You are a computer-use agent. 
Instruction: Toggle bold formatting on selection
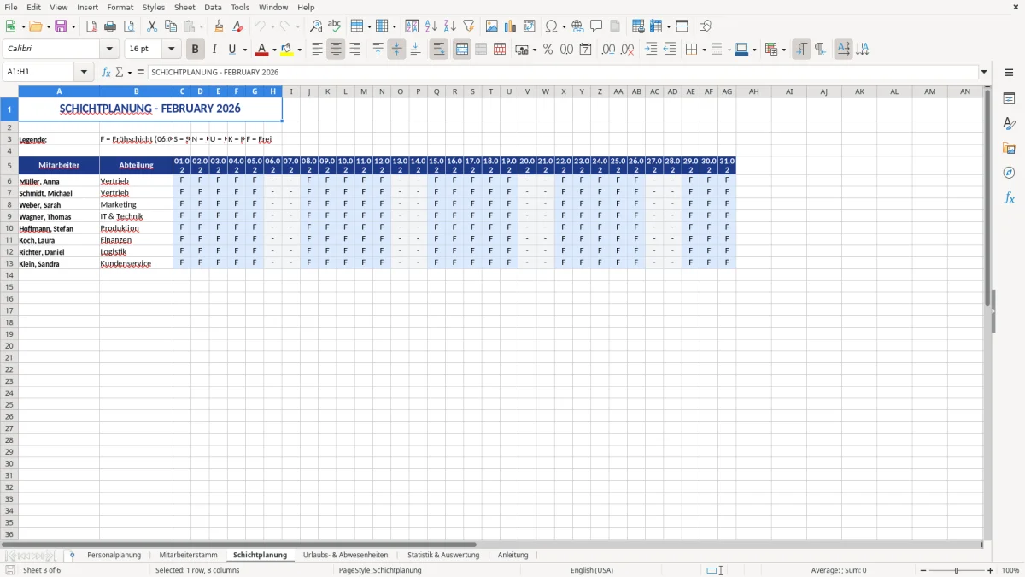(195, 49)
